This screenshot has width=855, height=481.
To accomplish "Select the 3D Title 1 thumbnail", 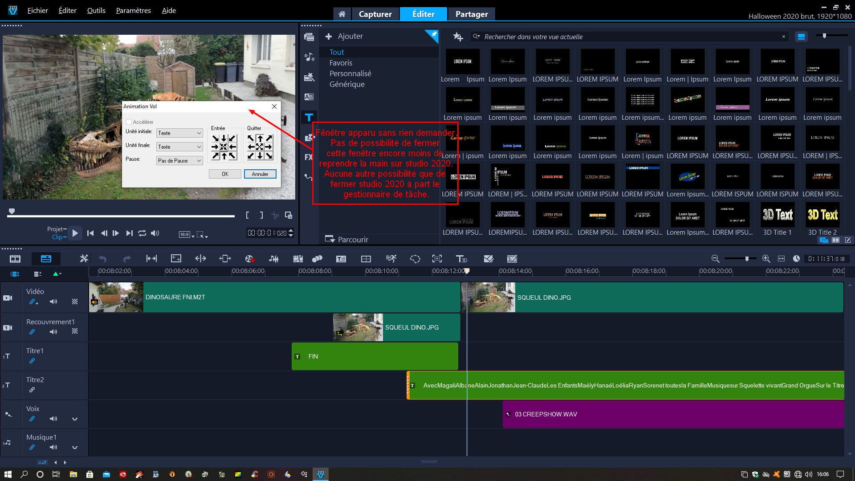I will [778, 215].
